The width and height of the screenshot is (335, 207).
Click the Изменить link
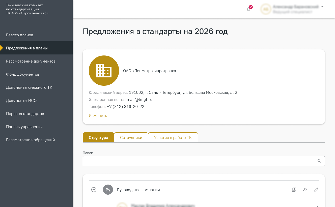click(98, 116)
